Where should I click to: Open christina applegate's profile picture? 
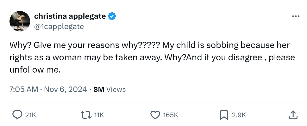click(20, 21)
